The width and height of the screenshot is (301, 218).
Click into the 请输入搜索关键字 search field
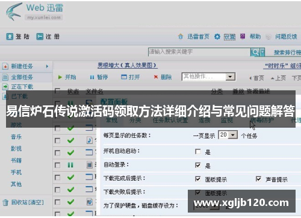pos(199,52)
